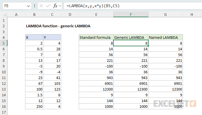The image size is (202, 115).
Task: Select column A header
Action: [x=16, y=14]
